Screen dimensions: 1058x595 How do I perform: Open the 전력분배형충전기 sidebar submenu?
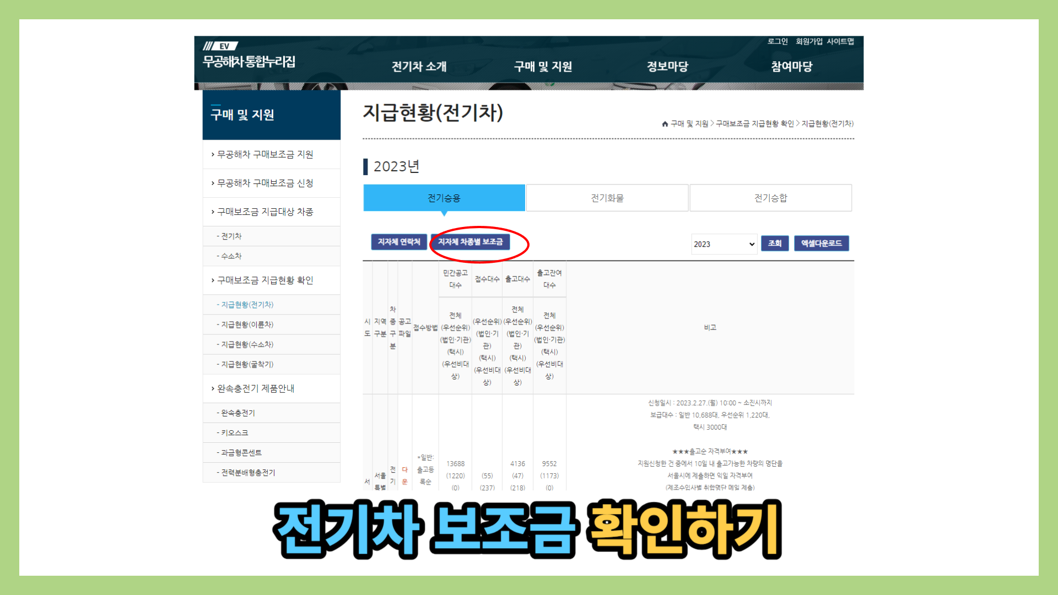point(272,473)
